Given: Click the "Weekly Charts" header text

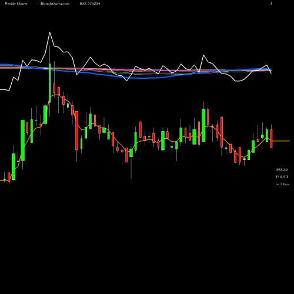Looking at the screenshot, I should [x=16, y=4].
